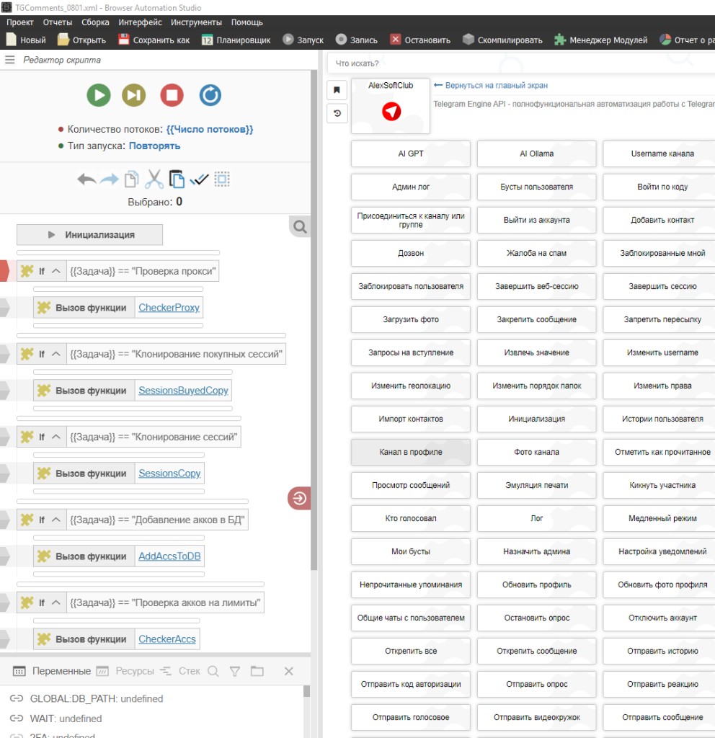Screen dimensions: 715x738
Task: Click the {{Число потоков}} thread count link
Action: (x=210, y=129)
